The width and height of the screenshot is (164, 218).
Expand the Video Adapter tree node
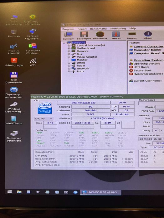pos(69,57)
